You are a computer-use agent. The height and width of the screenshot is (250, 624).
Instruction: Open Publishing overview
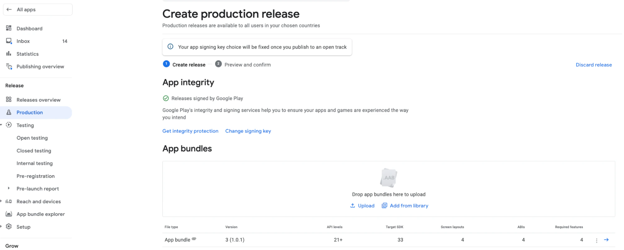[40, 66]
